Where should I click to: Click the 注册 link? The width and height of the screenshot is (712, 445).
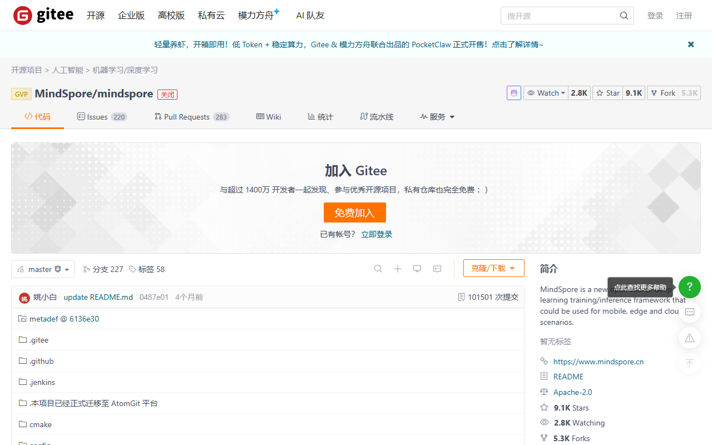684,16
